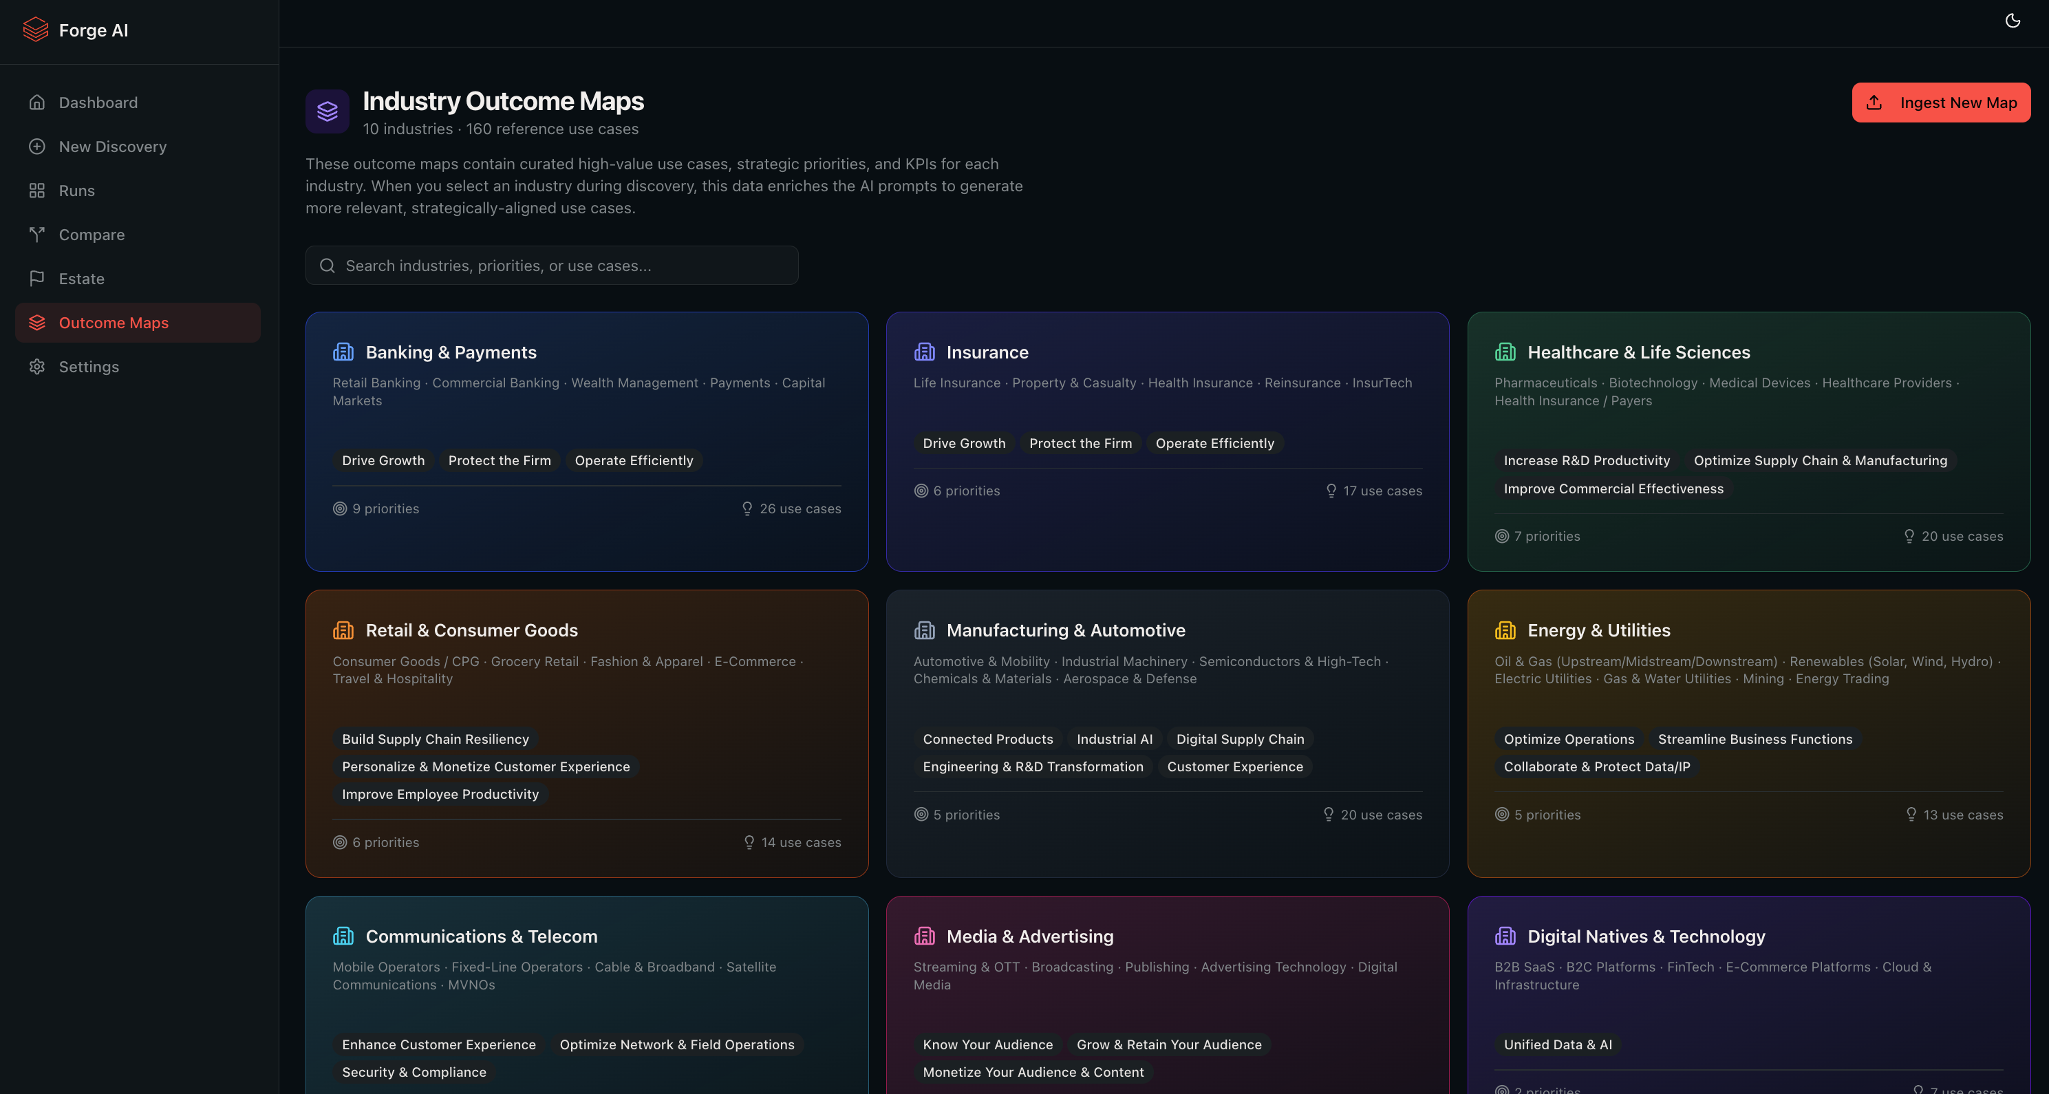
Task: Click Build Supply Chain Resiliency tag
Action: click(435, 739)
